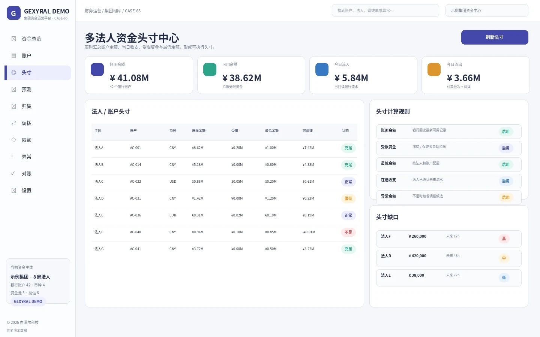Click the USD currency cell

(x=173, y=182)
